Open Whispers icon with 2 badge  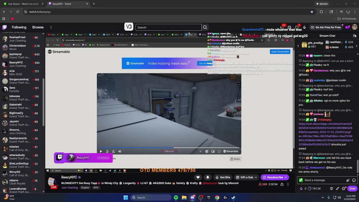(297, 27)
